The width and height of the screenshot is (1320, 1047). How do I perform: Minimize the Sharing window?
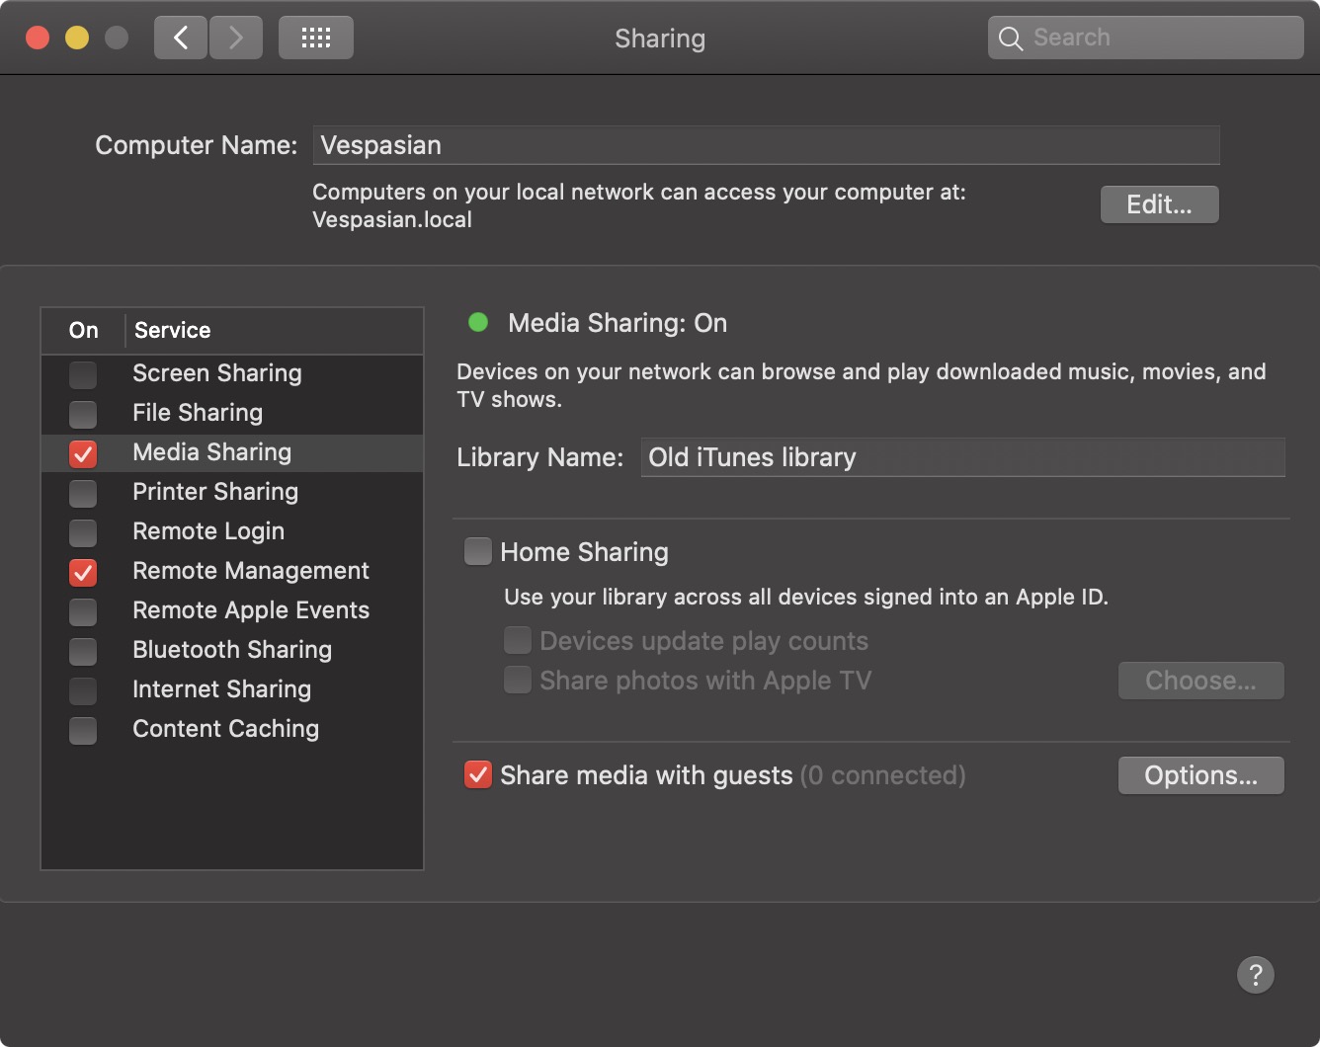coord(77,39)
